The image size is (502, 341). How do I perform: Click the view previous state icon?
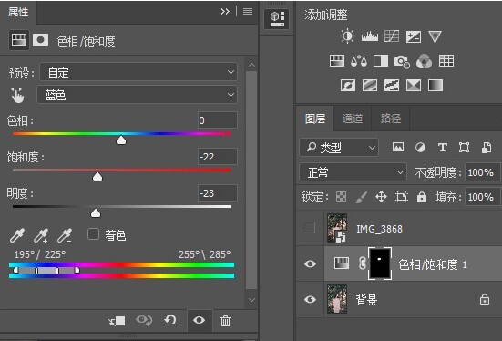tap(144, 320)
